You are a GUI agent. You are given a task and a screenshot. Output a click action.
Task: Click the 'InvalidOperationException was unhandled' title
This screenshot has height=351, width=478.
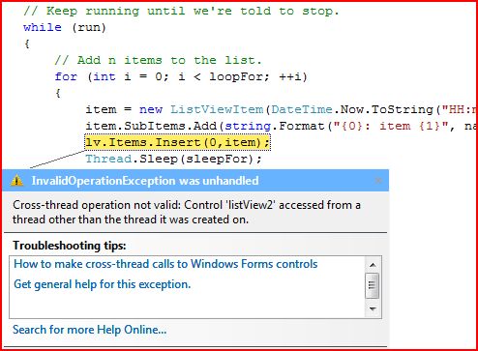point(145,181)
